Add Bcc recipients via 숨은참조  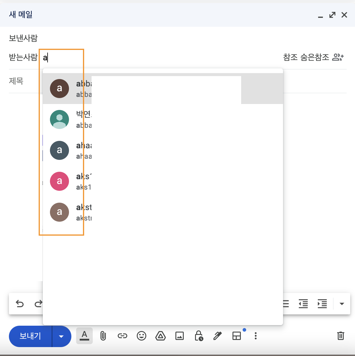[315, 57]
